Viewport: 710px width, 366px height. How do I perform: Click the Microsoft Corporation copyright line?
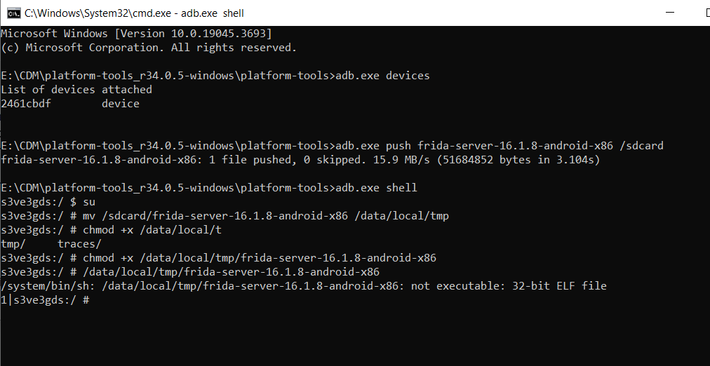149,48
